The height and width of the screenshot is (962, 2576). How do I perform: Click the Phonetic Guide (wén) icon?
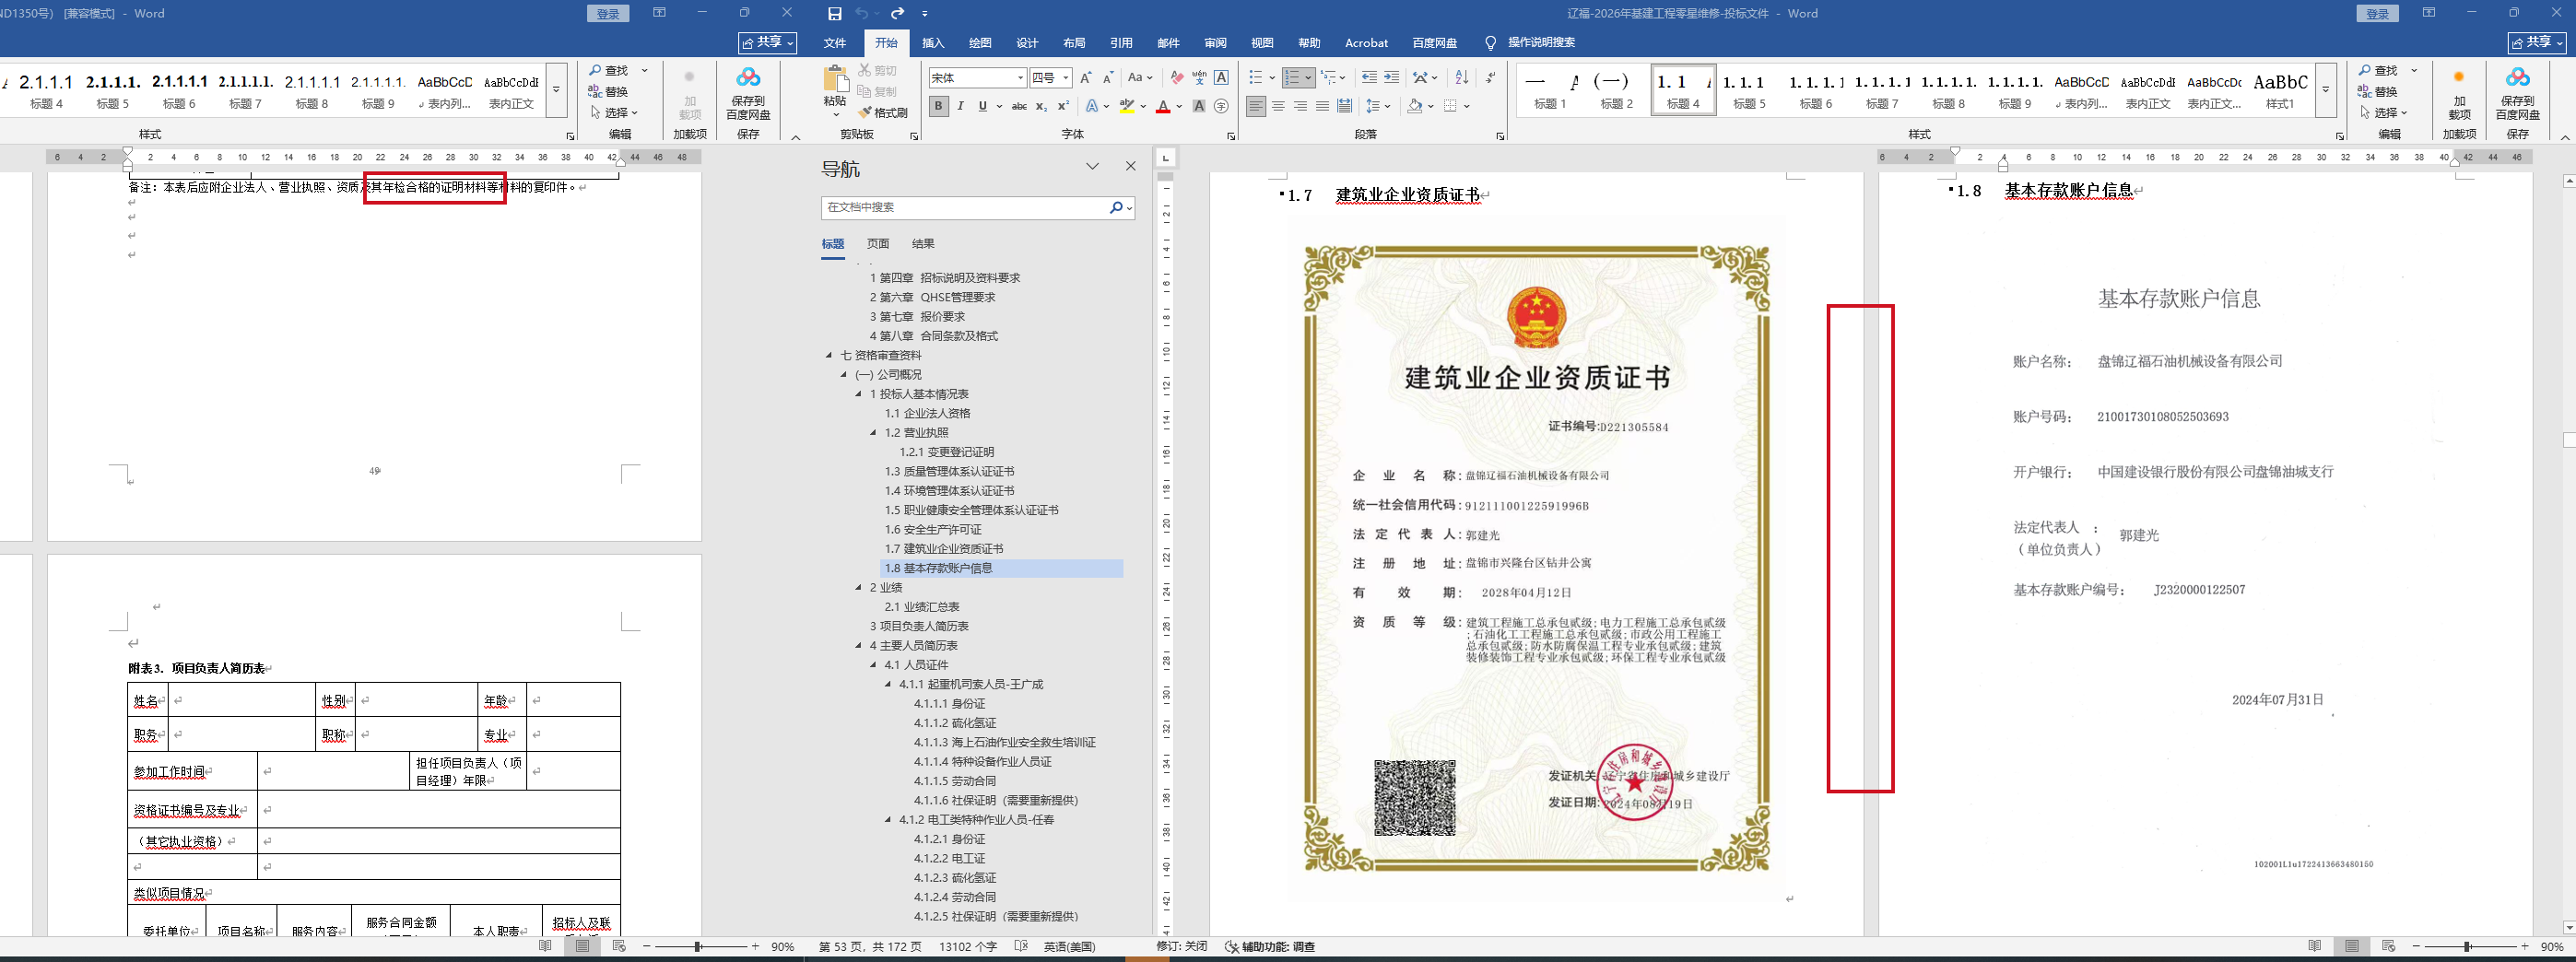tap(1199, 78)
